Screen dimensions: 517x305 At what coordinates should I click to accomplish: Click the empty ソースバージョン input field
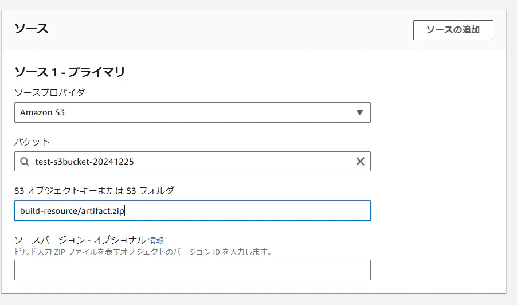[x=193, y=270]
